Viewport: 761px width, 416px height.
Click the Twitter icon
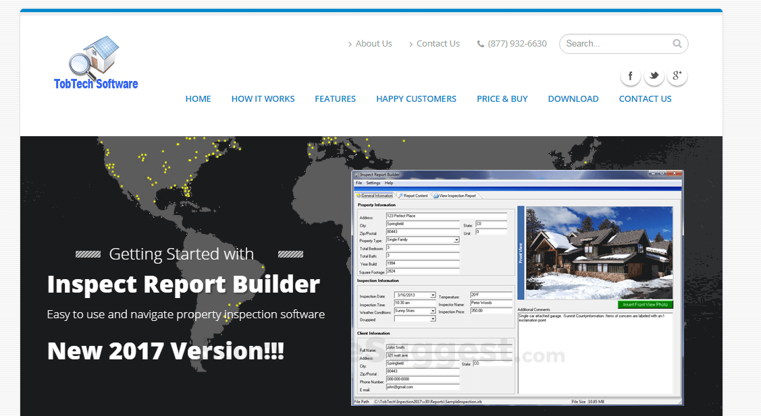654,76
